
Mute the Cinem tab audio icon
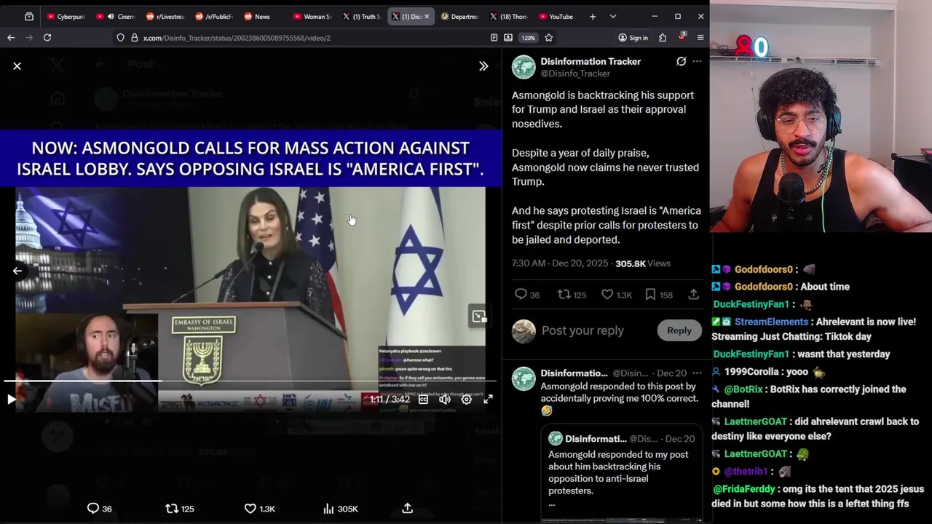pyautogui.click(x=111, y=16)
